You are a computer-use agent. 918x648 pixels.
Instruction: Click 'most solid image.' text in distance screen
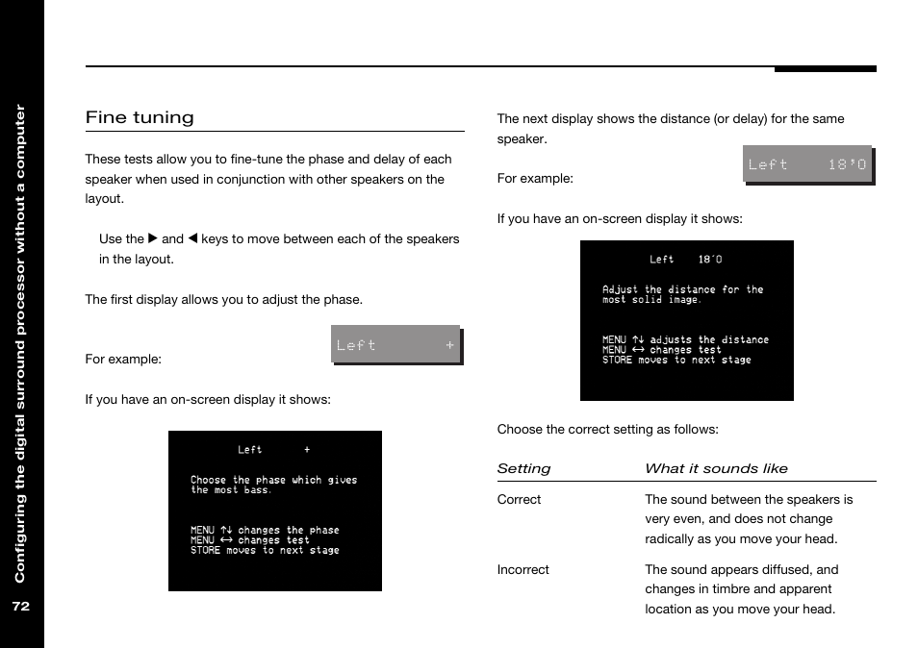tap(651, 299)
